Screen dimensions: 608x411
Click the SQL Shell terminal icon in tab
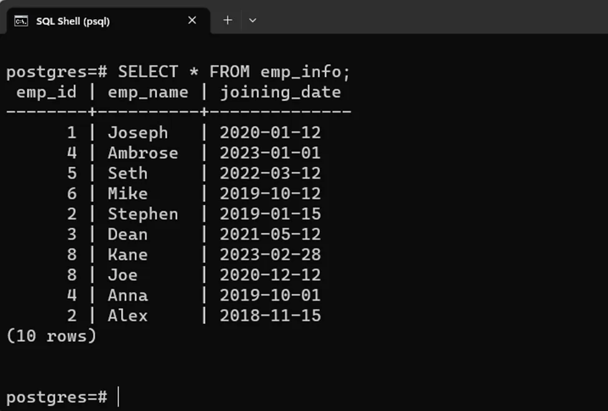click(x=21, y=21)
